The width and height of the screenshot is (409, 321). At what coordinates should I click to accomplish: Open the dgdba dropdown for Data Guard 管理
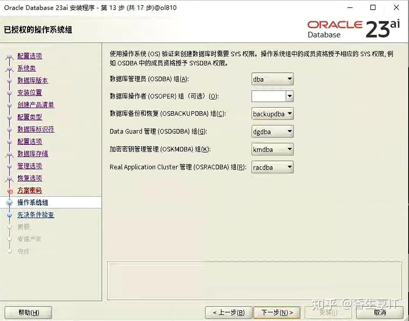(x=290, y=131)
